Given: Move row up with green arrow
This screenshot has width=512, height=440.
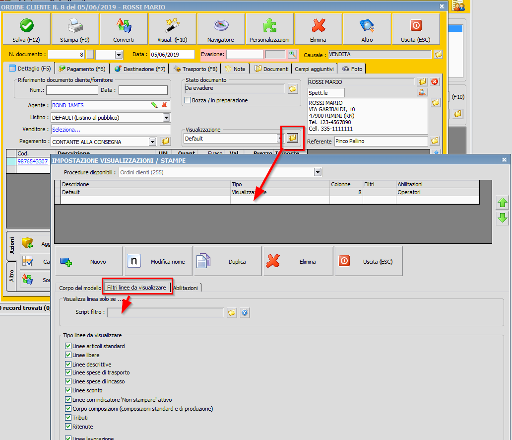Looking at the screenshot, I should click(503, 203).
